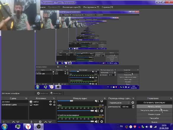Undock the Переходы между сценами panel
173x130 pixels.
[x=133, y=98]
